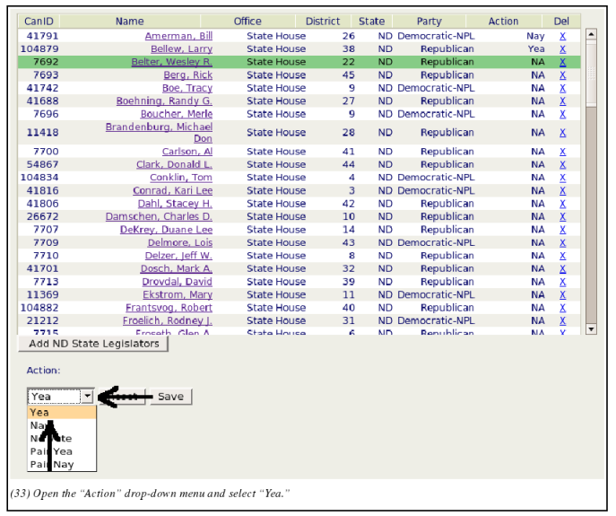Image resolution: width=616 pixels, height=516 pixels.
Task: Delete the Amerman, Bill row via X
Action: click(562, 37)
